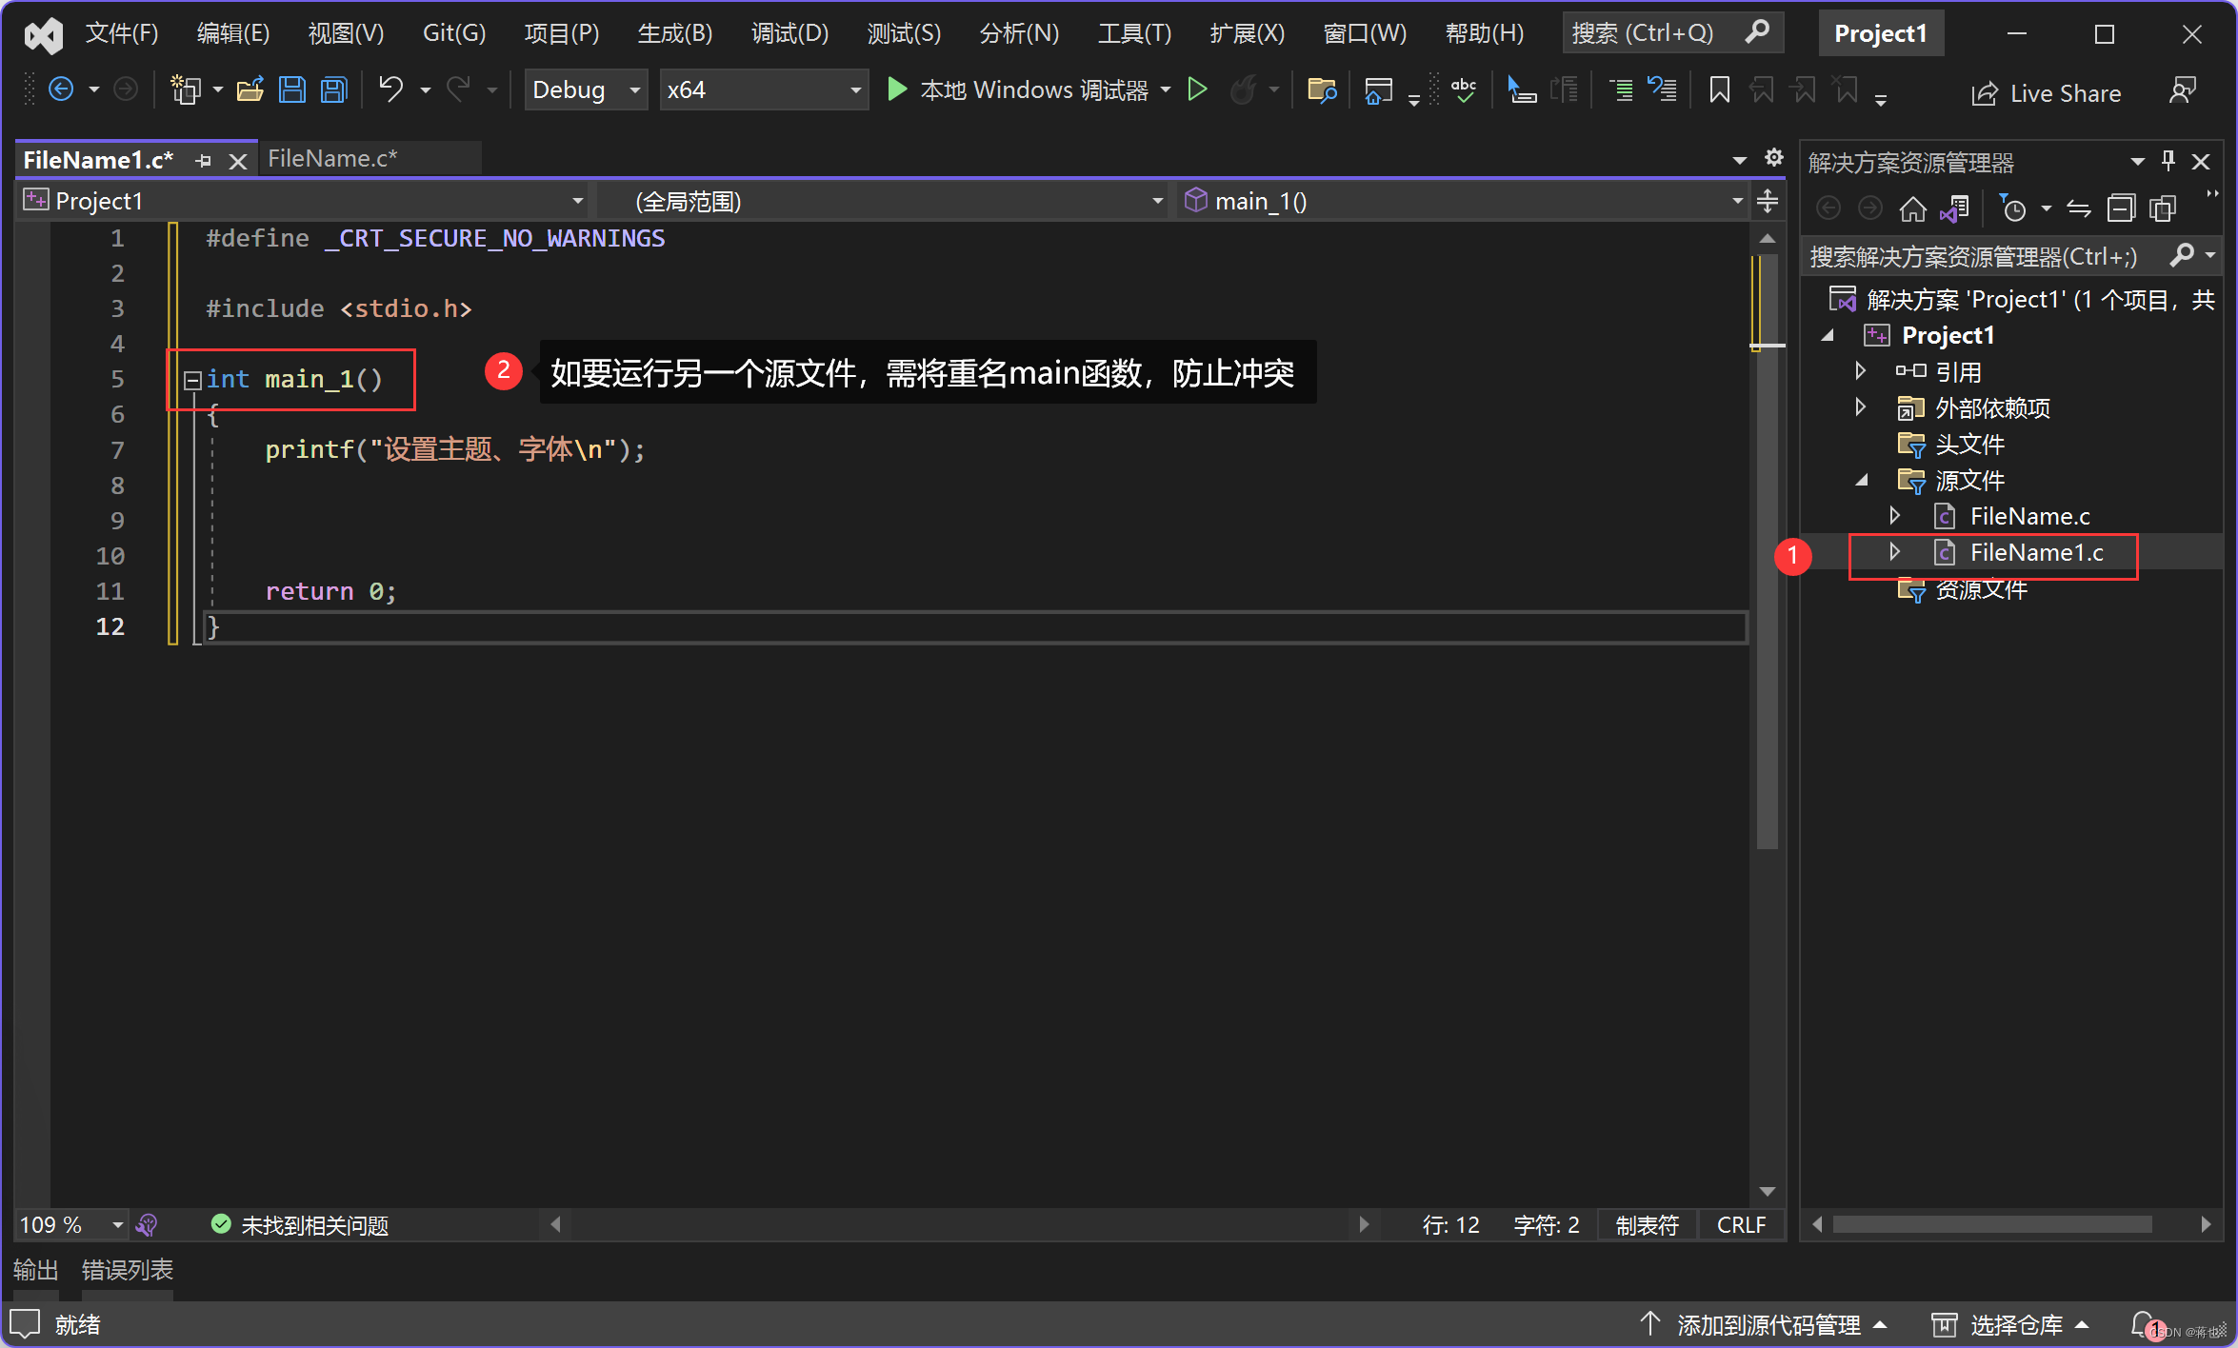Click the 行: 12 line indicator
The image size is (2238, 1348).
[1450, 1224]
